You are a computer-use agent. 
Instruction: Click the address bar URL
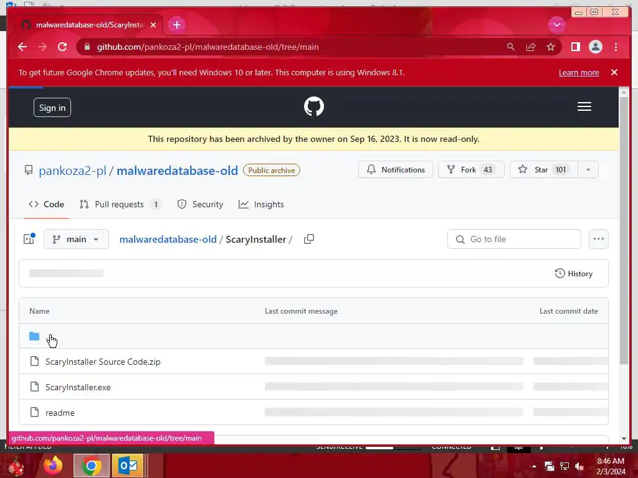pyautogui.click(x=207, y=47)
